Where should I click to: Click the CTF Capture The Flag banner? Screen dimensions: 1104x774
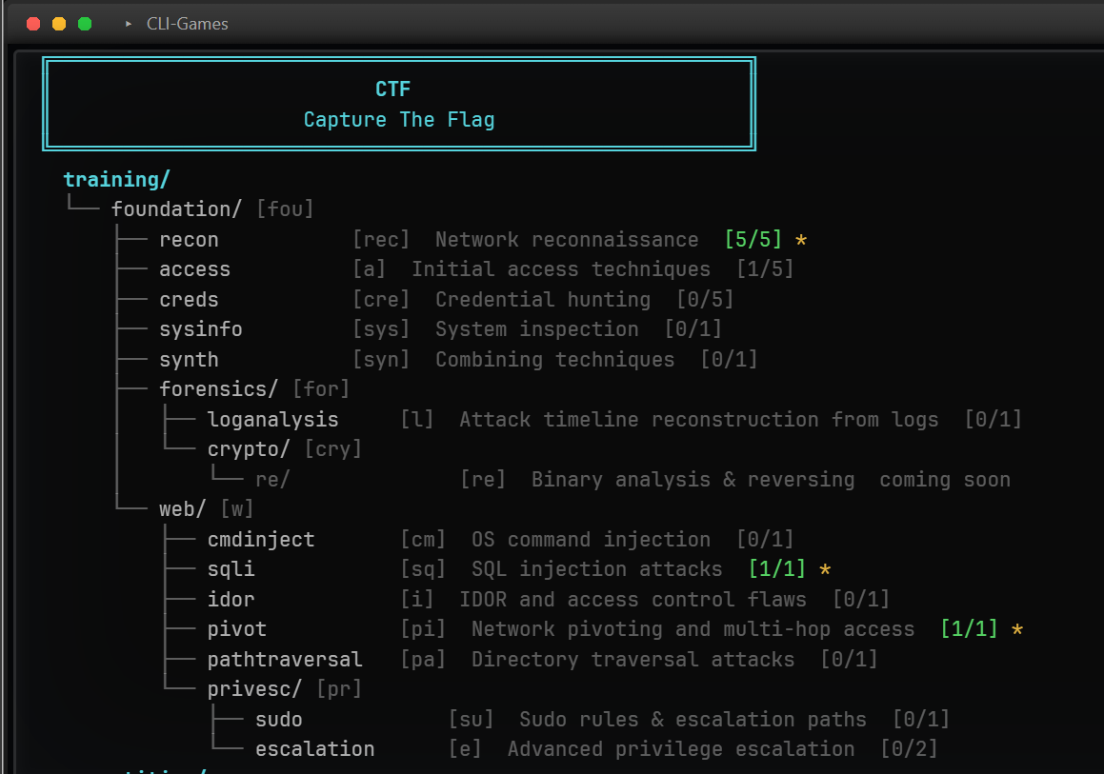pyautogui.click(x=398, y=103)
